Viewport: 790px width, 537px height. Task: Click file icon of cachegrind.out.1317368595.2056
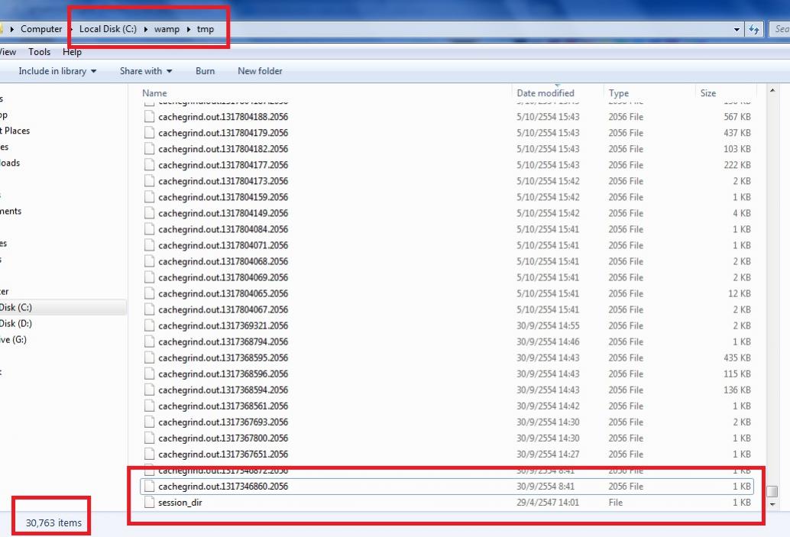point(149,358)
